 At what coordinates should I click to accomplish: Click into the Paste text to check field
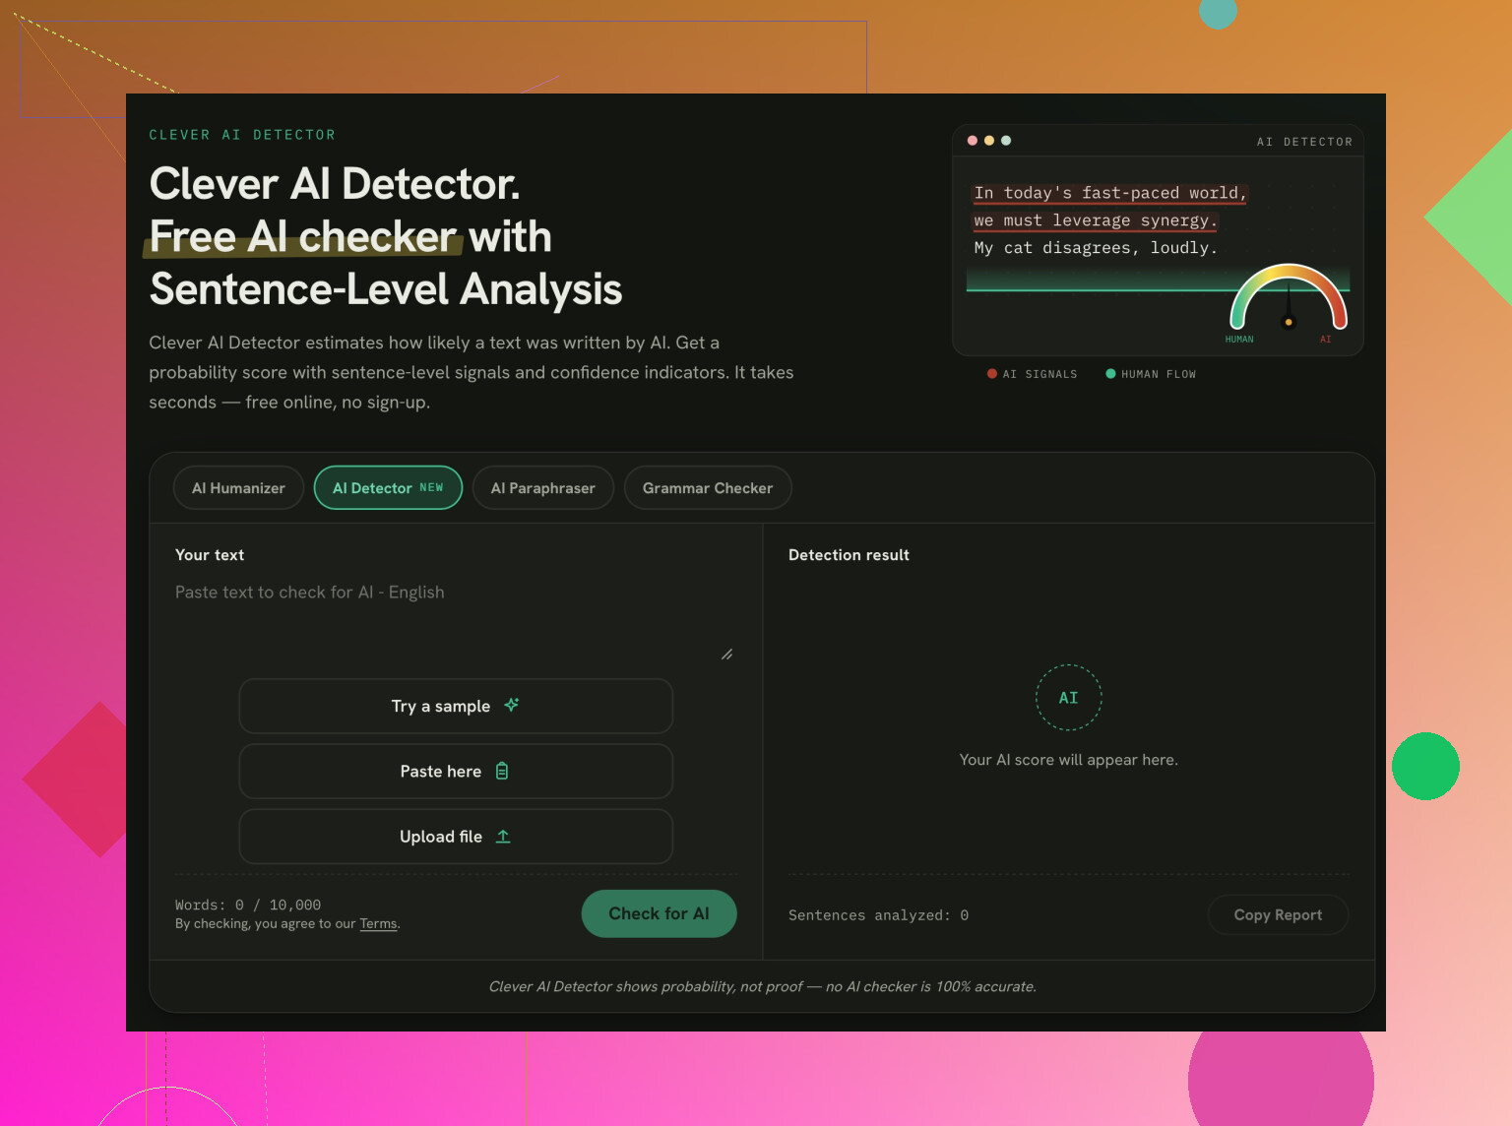(x=455, y=620)
